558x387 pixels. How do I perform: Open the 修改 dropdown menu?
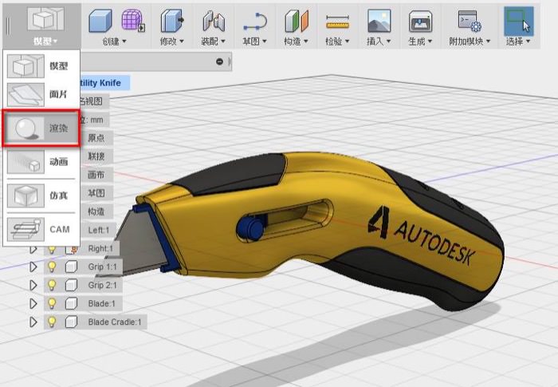(172, 41)
